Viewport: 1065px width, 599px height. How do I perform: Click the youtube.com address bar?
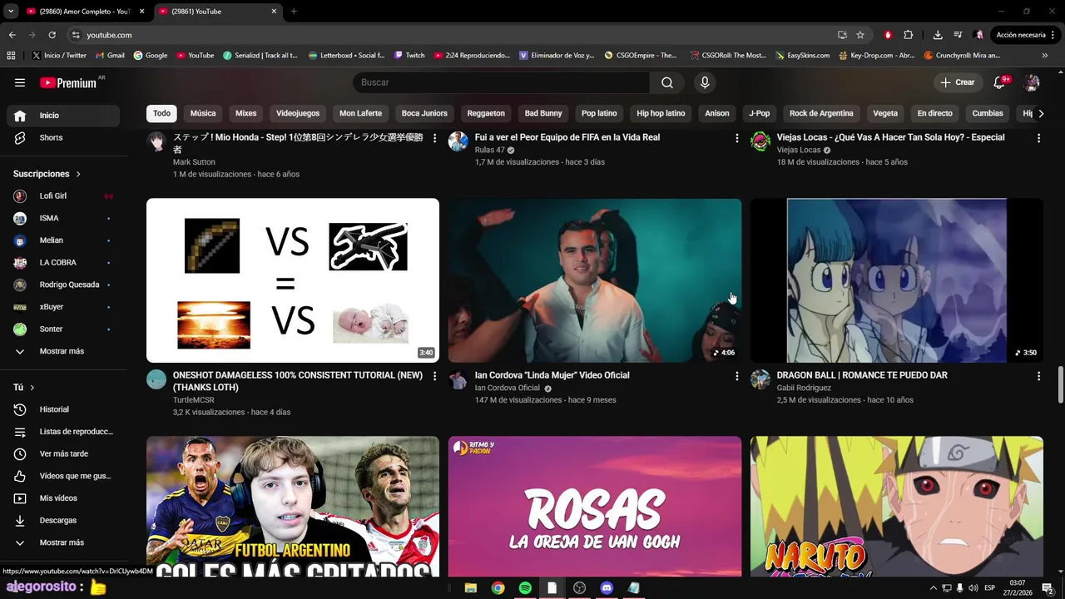coord(449,35)
